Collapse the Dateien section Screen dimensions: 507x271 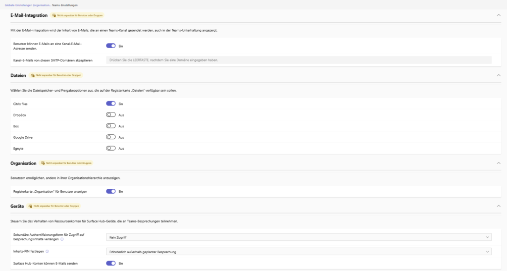click(x=499, y=75)
